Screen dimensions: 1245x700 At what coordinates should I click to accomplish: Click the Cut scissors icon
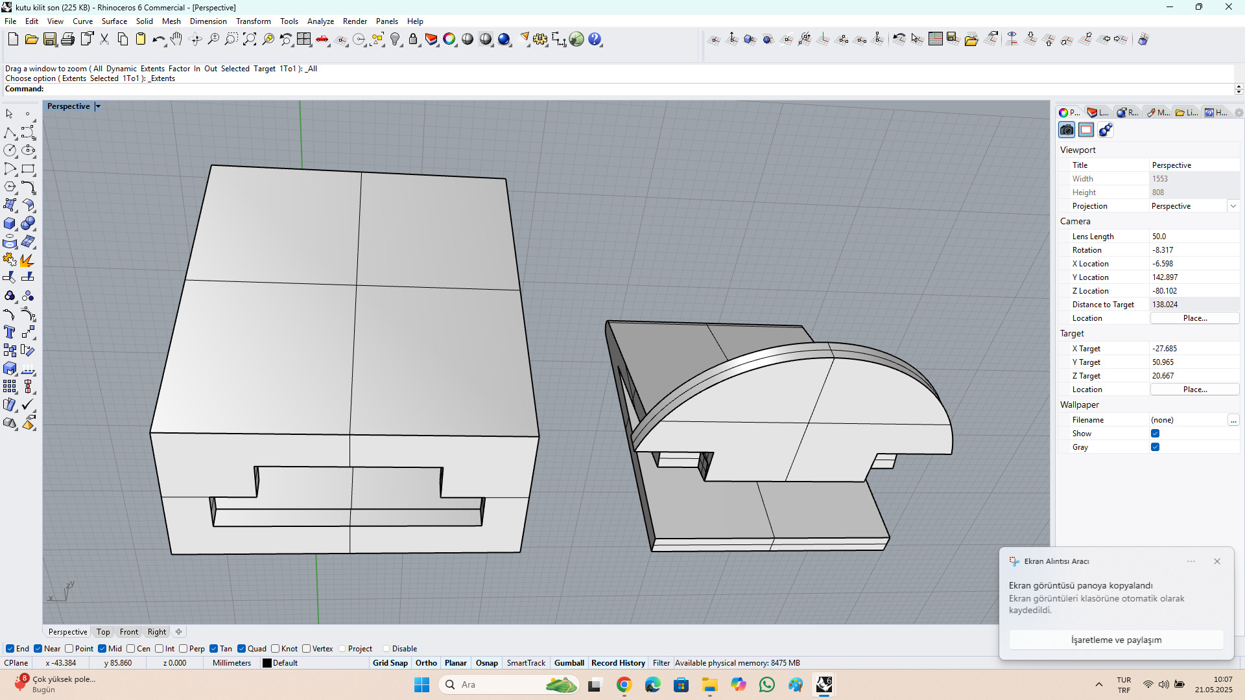[104, 40]
